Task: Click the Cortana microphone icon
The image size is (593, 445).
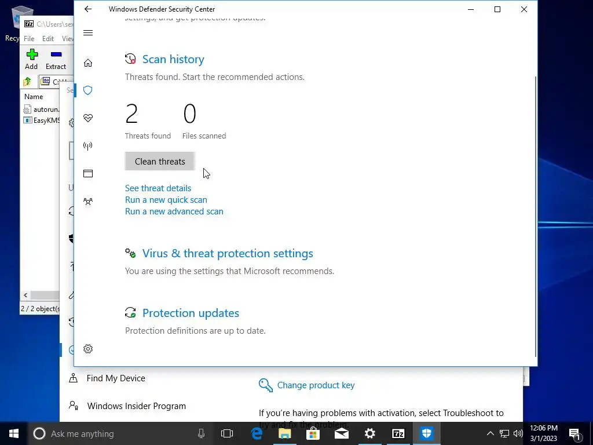Action: pyautogui.click(x=201, y=433)
